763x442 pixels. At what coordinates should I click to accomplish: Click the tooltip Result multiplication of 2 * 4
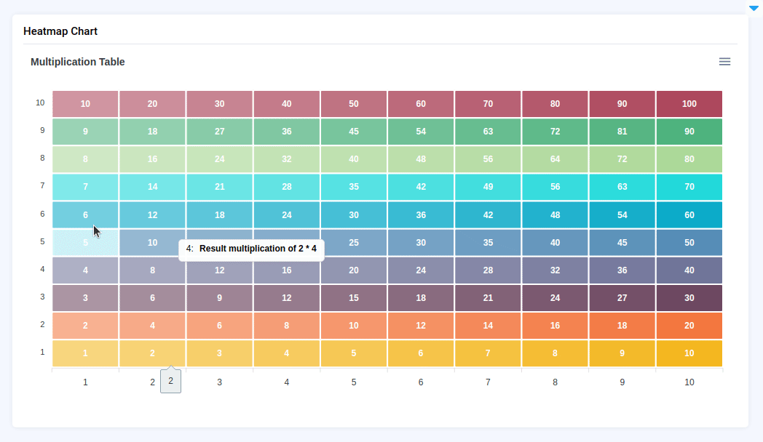251,249
